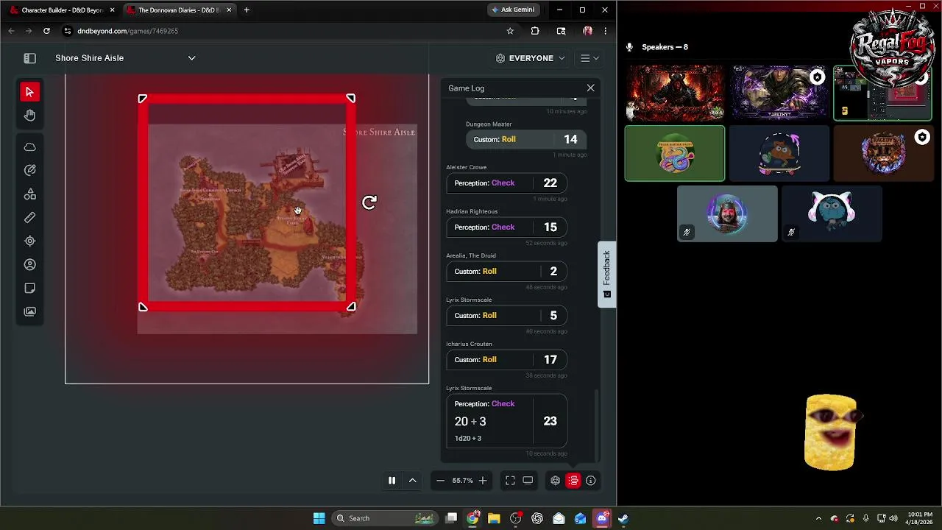Click Icharius Crouten's Custom Roll 17
The height and width of the screenshot is (530, 942).
pyautogui.click(x=506, y=360)
